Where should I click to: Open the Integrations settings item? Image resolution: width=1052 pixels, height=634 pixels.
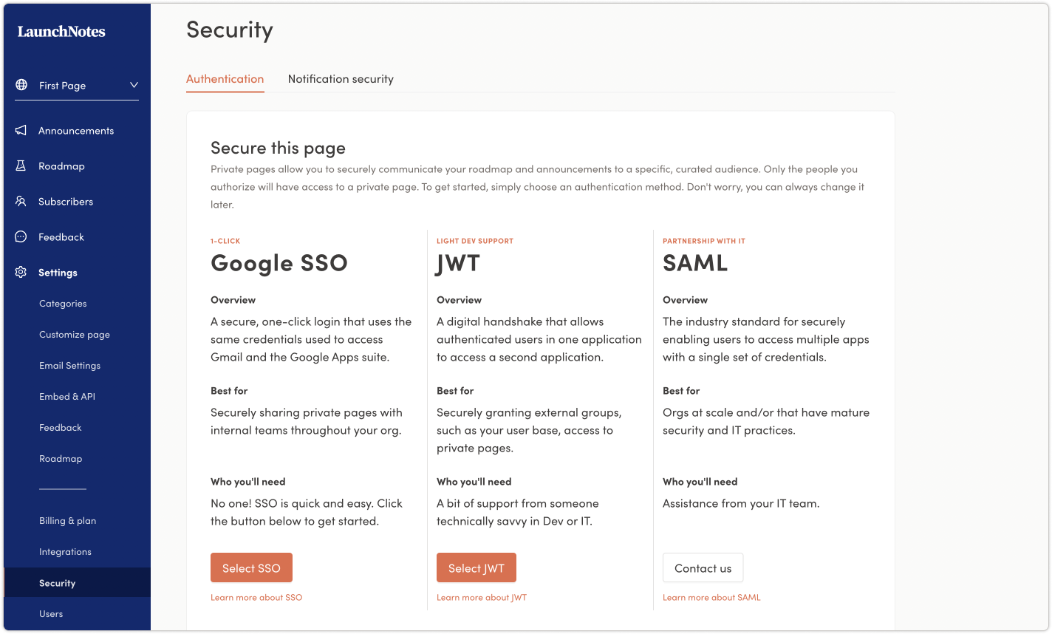pos(65,552)
